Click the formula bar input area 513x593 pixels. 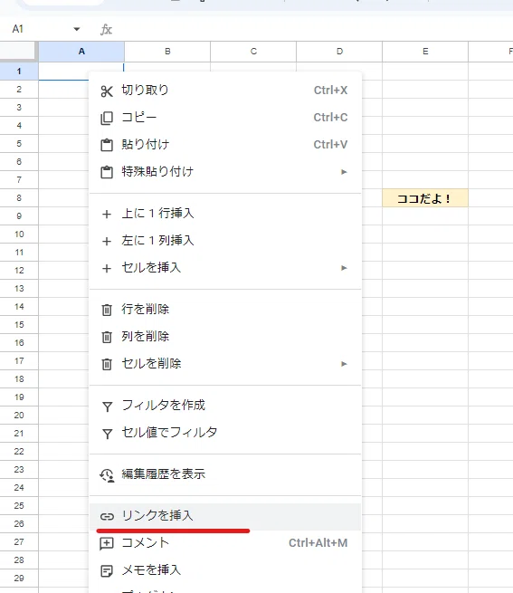pos(314,30)
